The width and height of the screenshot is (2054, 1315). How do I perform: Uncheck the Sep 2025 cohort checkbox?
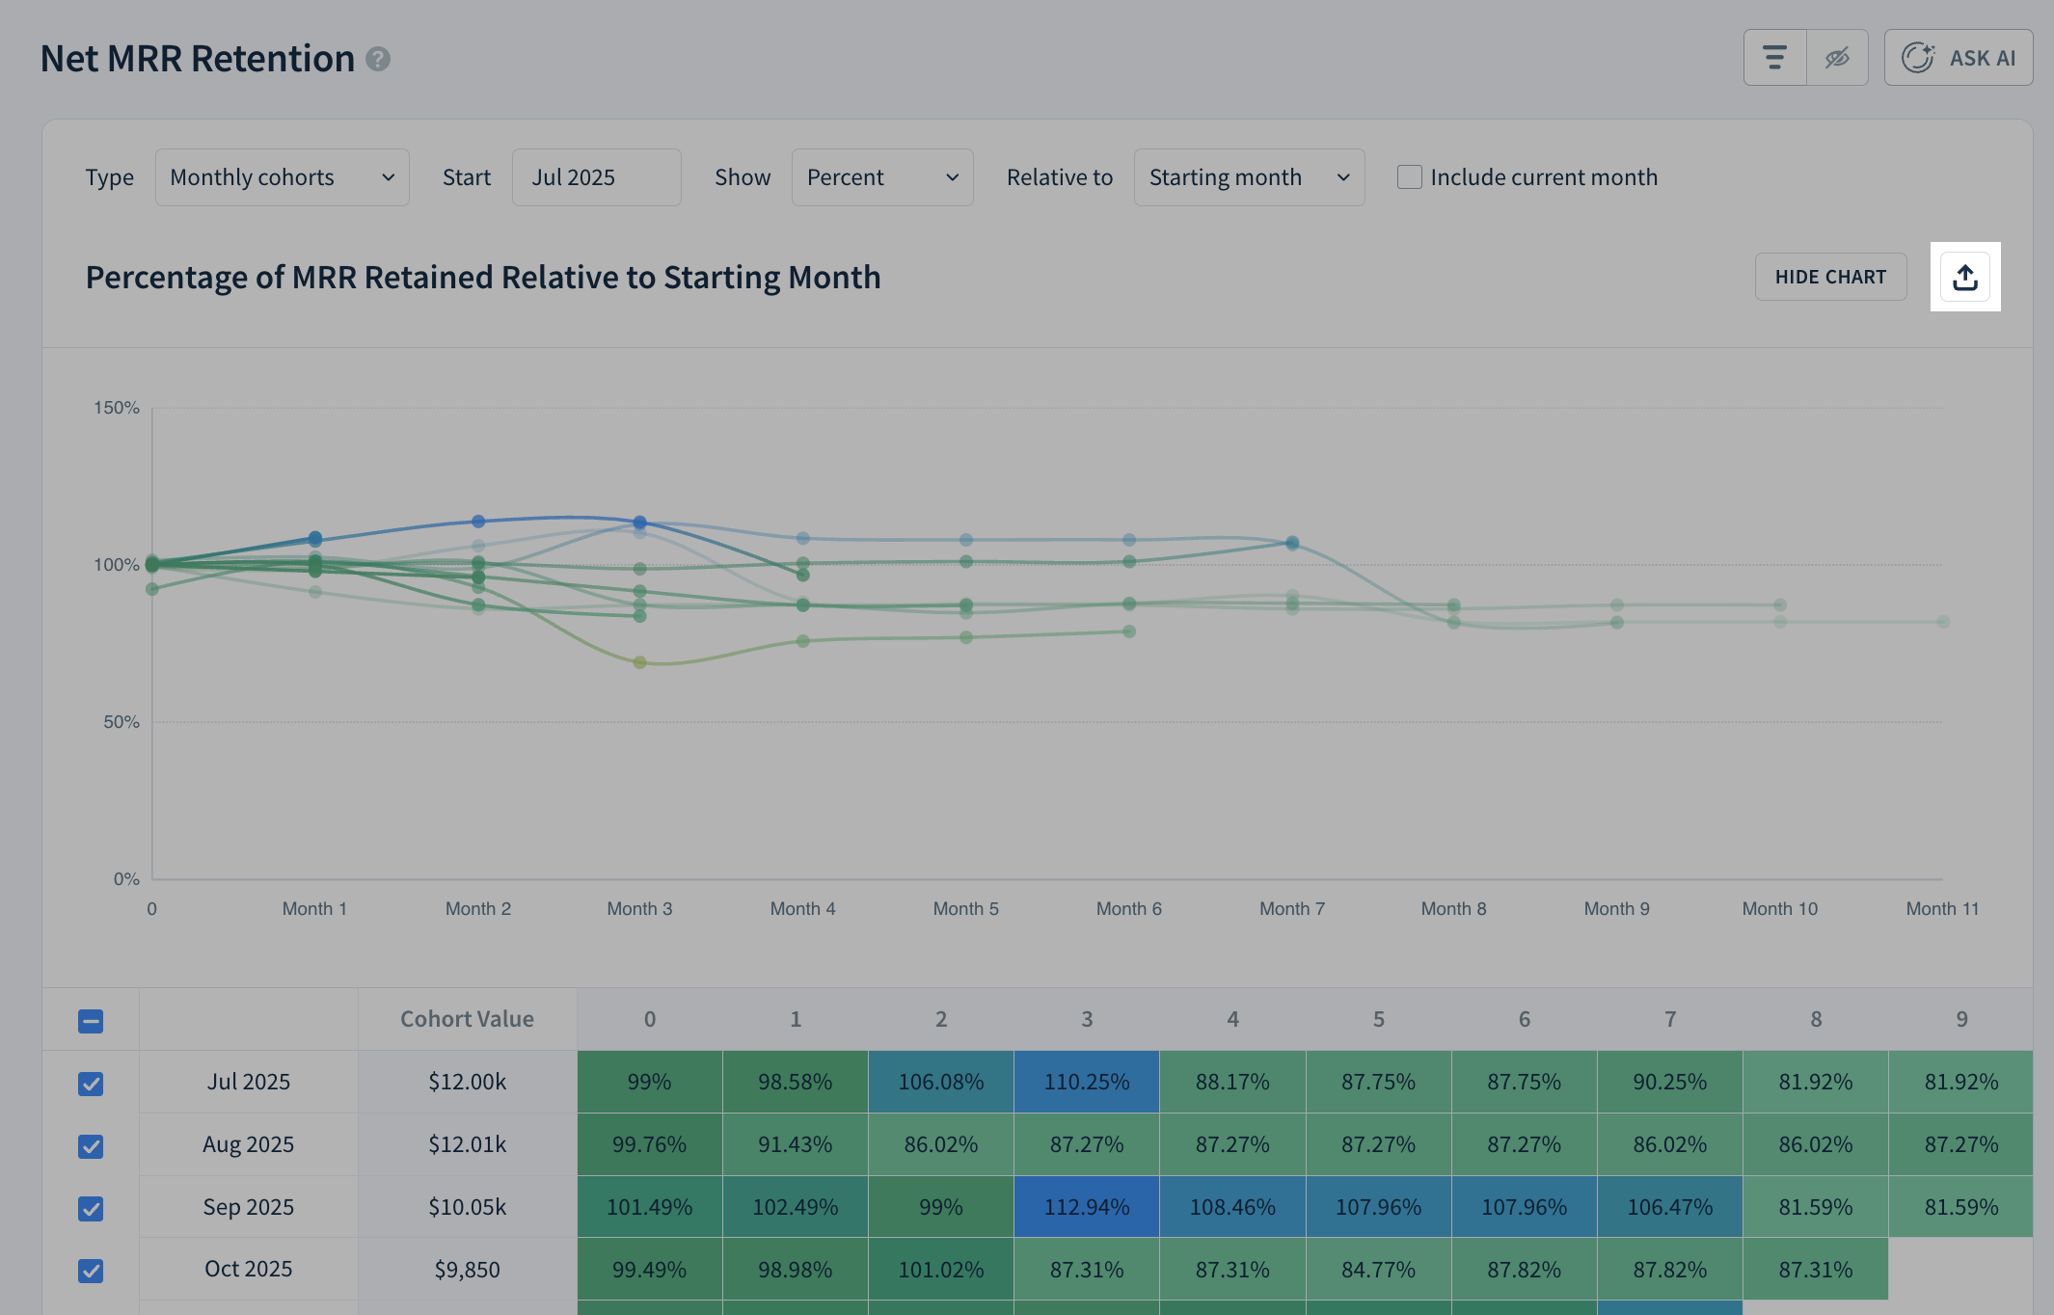pyautogui.click(x=91, y=1209)
